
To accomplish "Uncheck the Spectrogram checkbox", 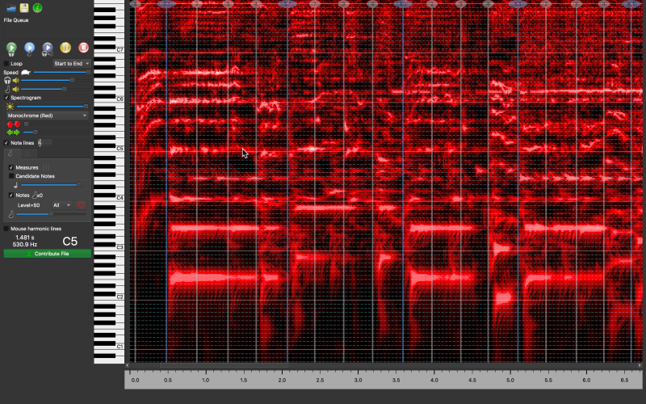I will pos(6,98).
